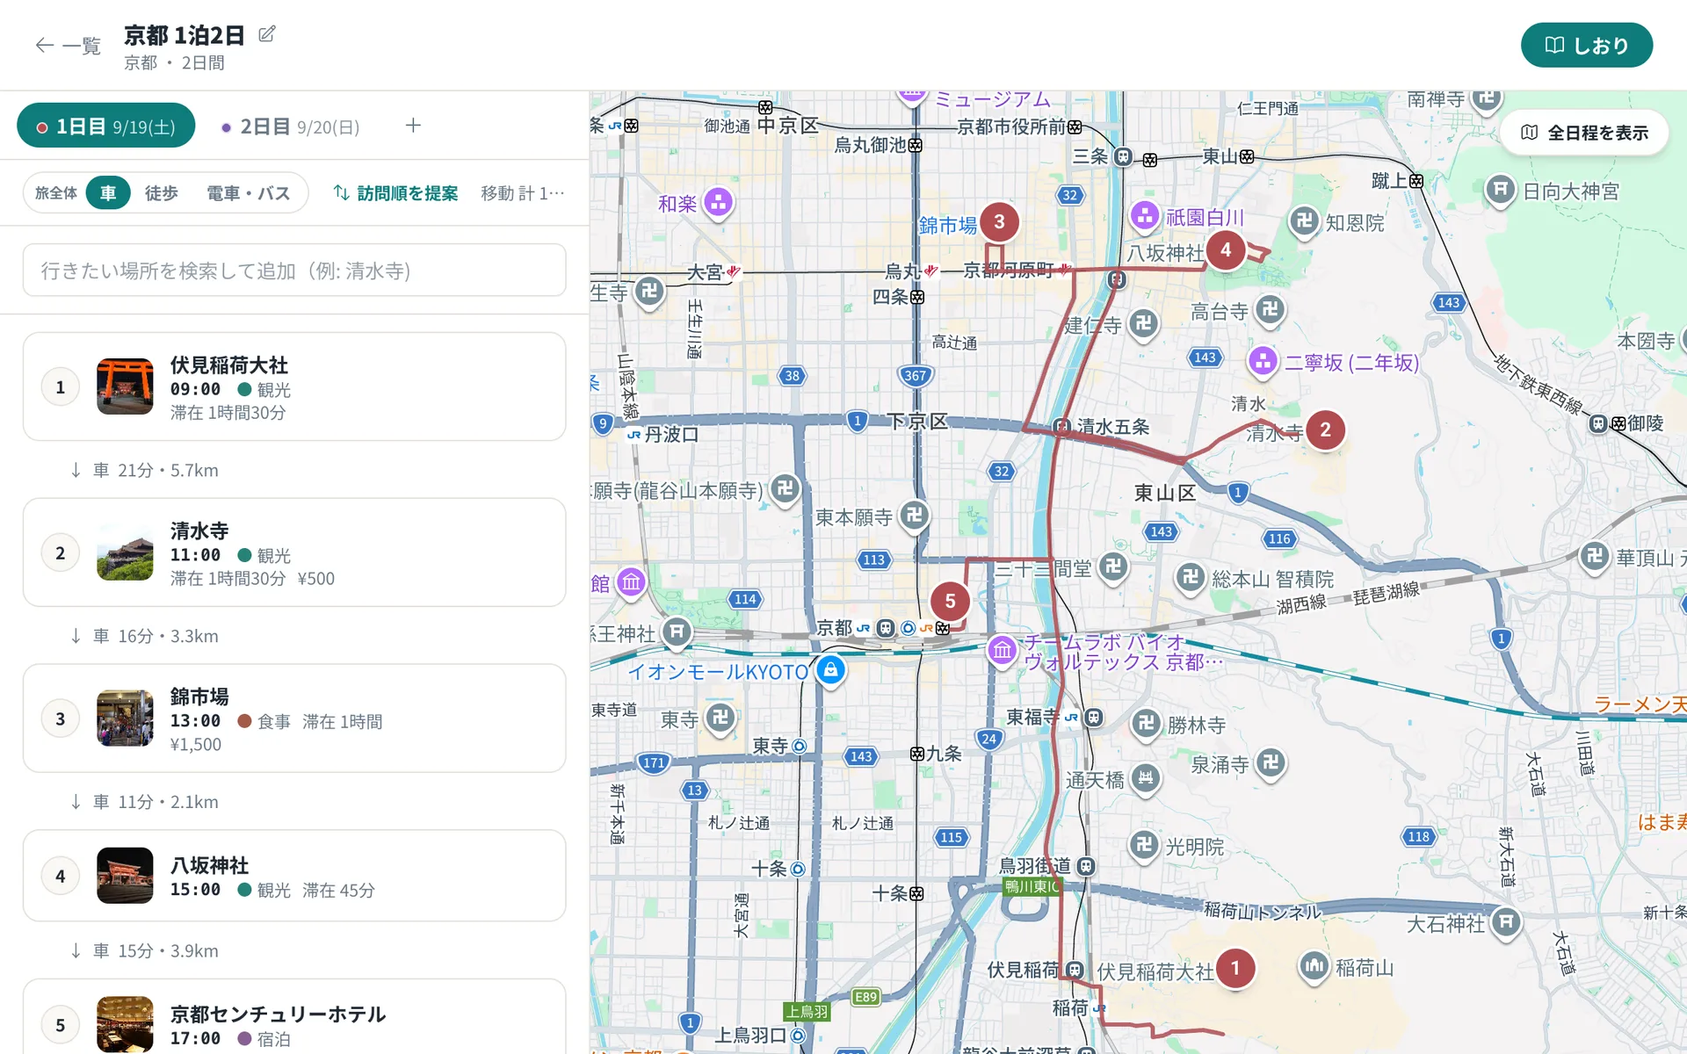
Task: Open the しおり booklet
Action: [1586, 45]
